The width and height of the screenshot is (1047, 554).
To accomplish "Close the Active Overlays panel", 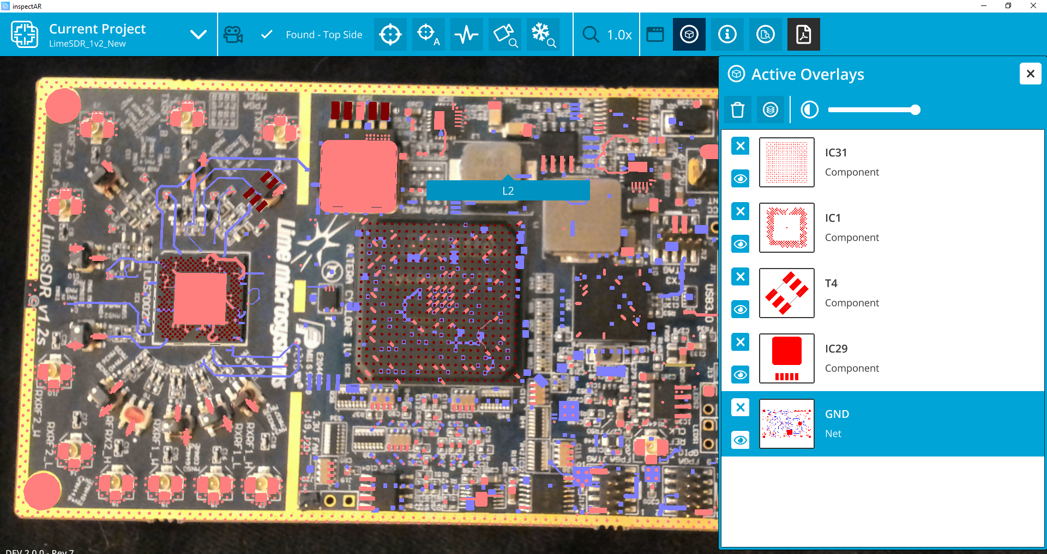I will click(1031, 74).
